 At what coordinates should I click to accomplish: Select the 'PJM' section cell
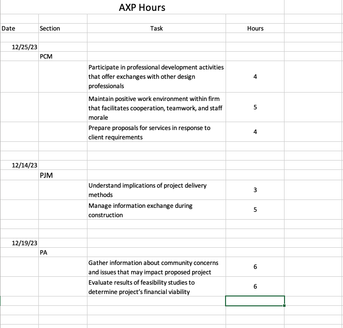point(63,175)
